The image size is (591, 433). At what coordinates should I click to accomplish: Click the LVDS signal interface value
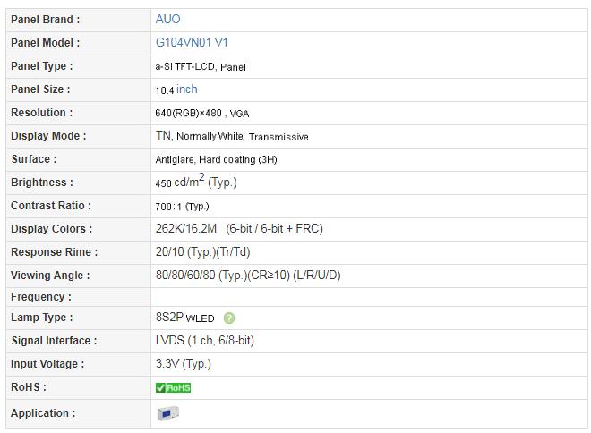(x=205, y=340)
